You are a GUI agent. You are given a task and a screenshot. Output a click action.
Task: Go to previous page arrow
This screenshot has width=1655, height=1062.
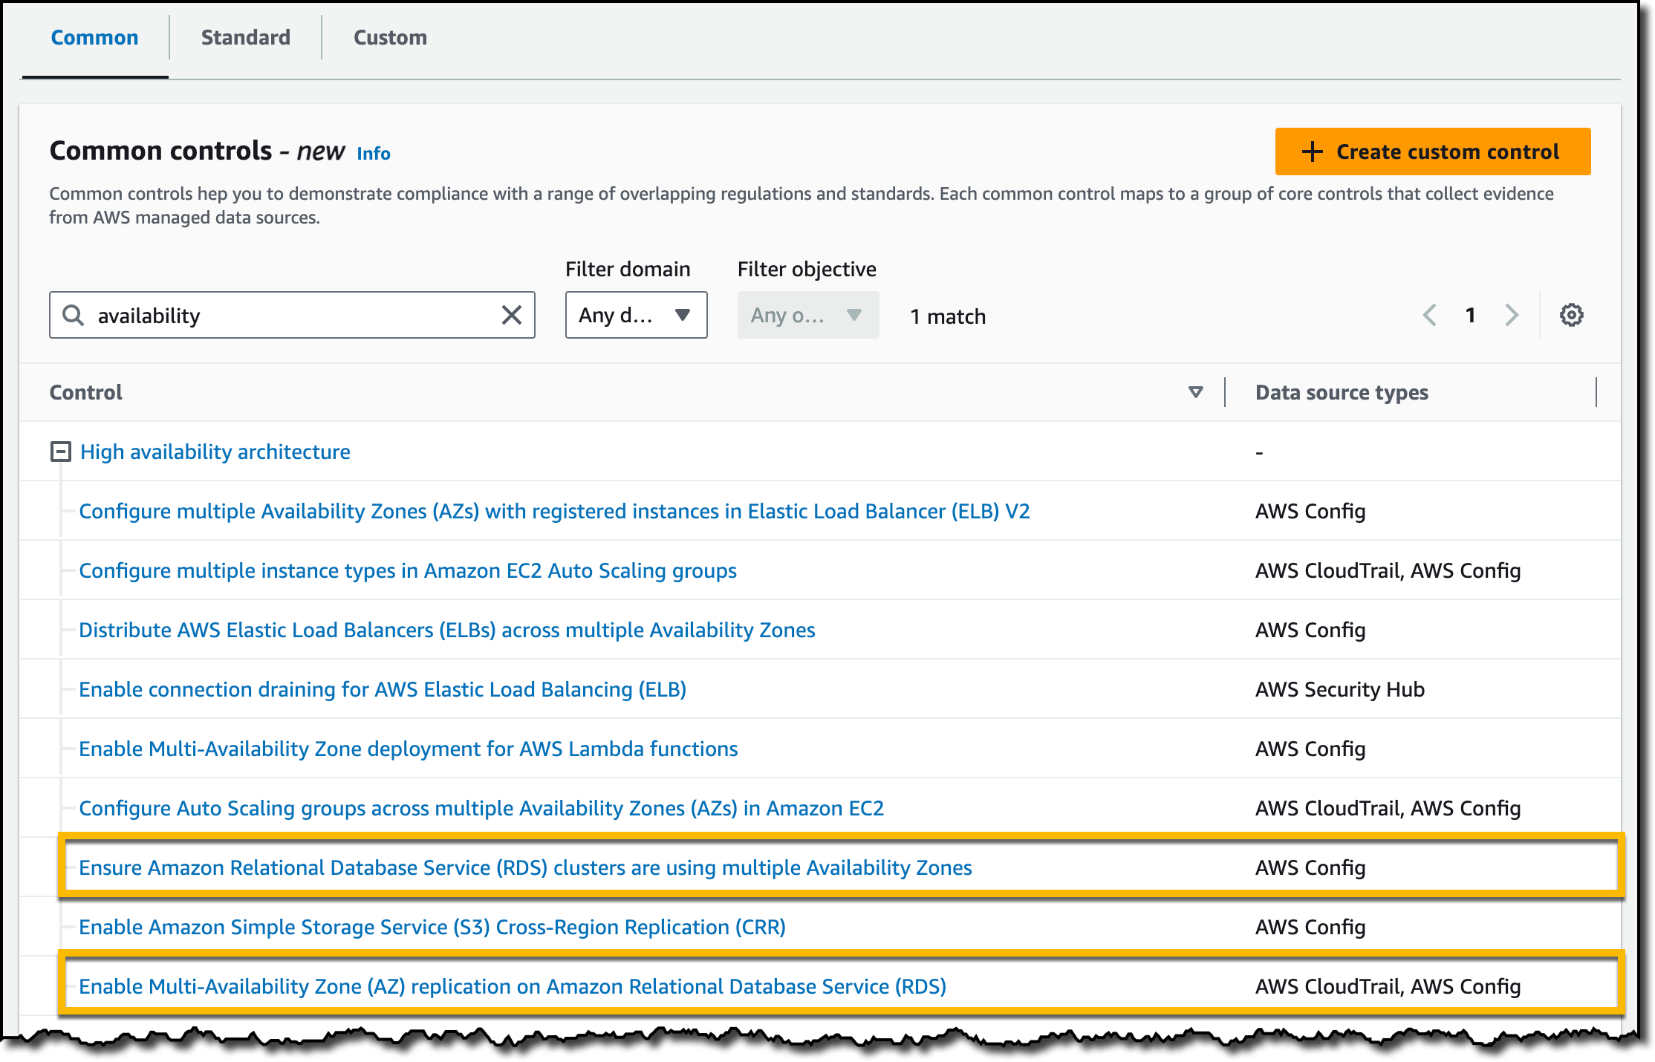[x=1429, y=315]
